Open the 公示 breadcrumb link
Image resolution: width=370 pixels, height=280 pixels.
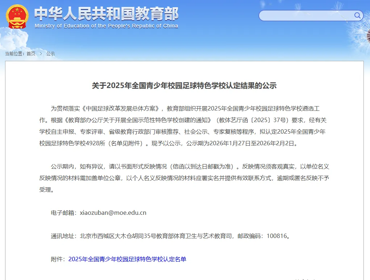[50, 54]
